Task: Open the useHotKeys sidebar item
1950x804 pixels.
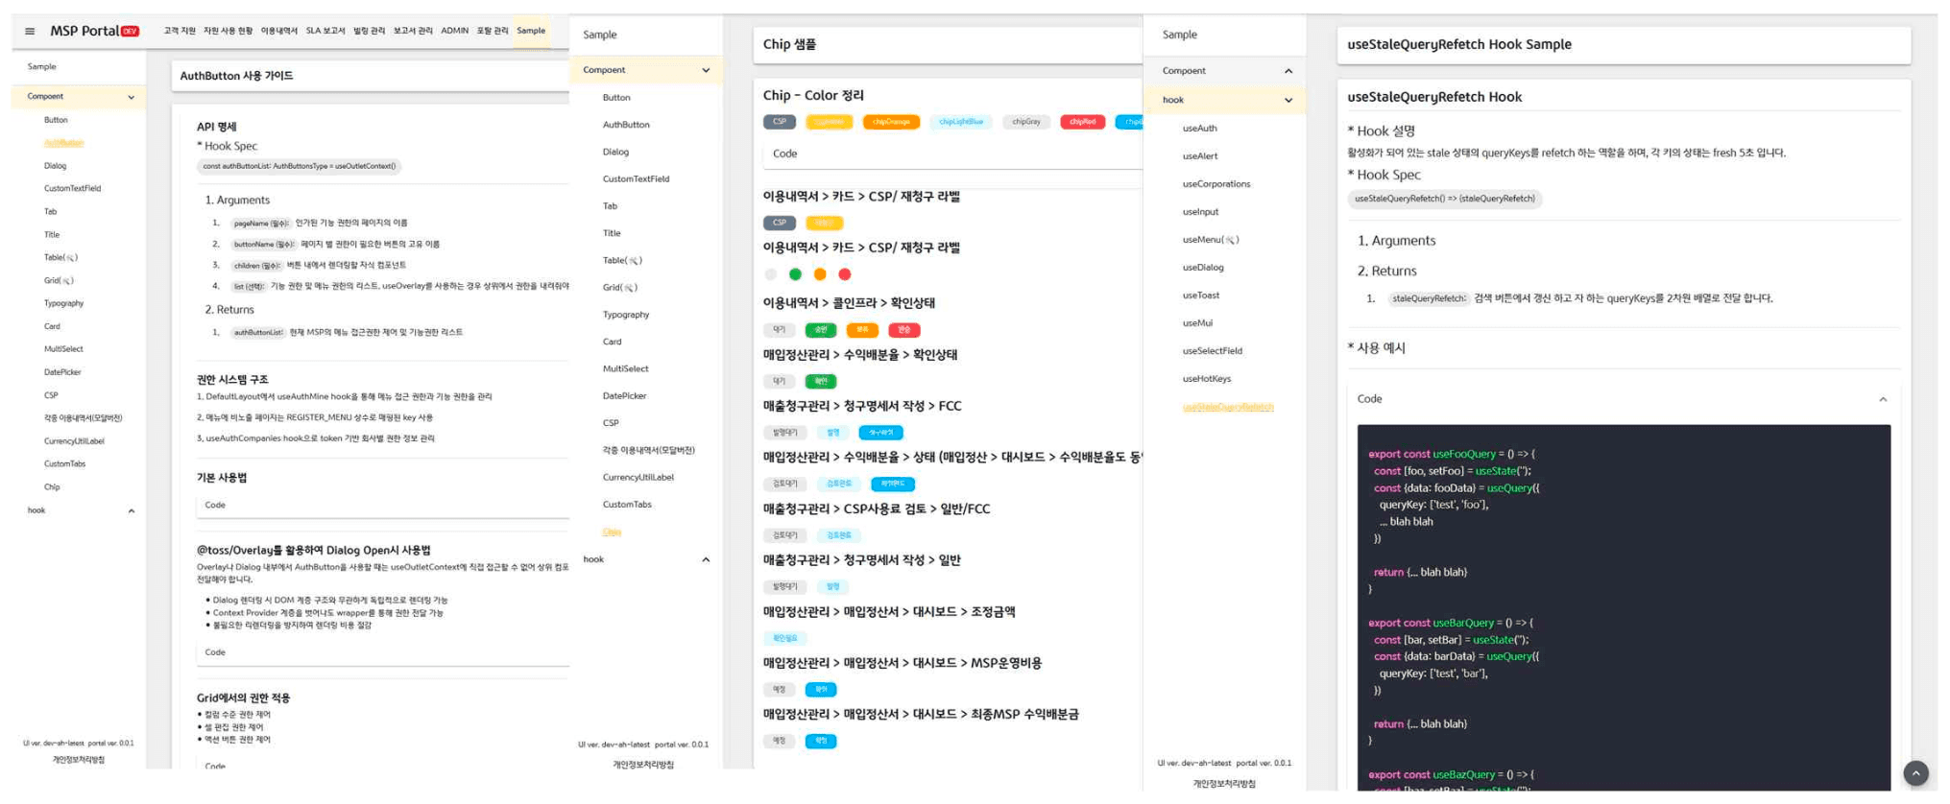Action: click(1206, 379)
